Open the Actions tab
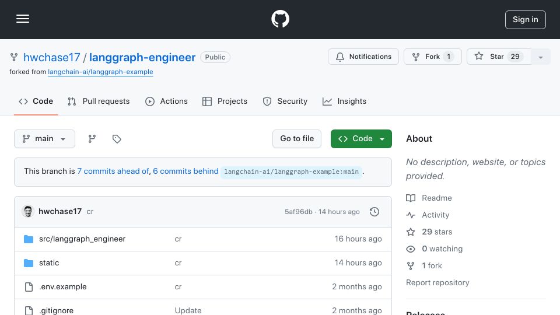The height and width of the screenshot is (315, 560). (166, 101)
